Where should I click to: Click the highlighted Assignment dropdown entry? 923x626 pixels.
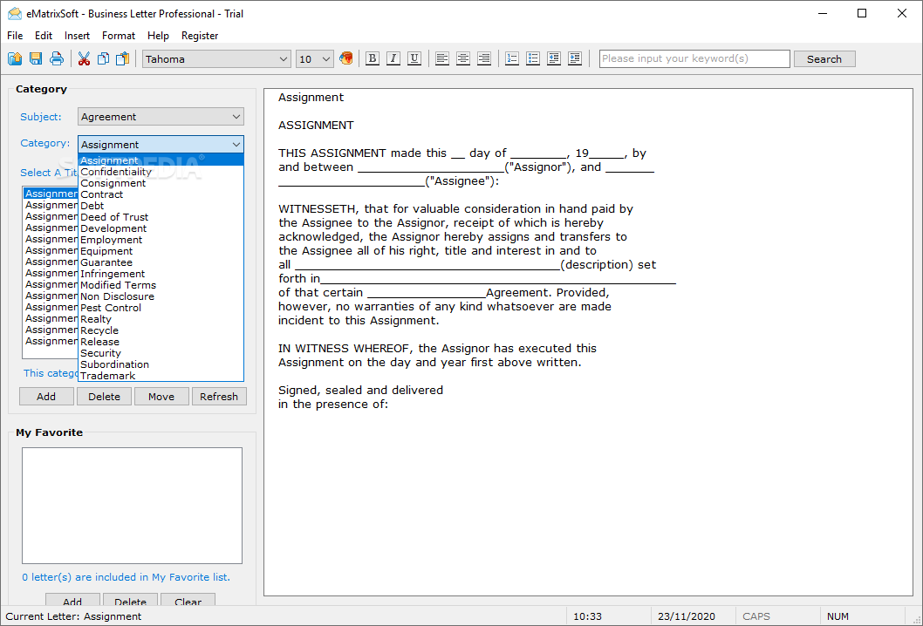(x=161, y=160)
